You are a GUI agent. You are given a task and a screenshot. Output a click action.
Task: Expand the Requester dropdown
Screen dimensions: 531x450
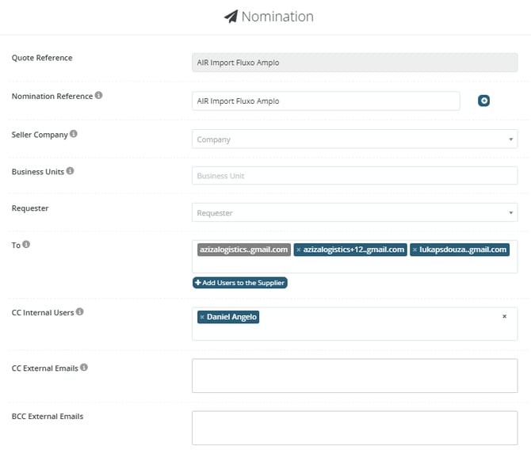pos(354,212)
